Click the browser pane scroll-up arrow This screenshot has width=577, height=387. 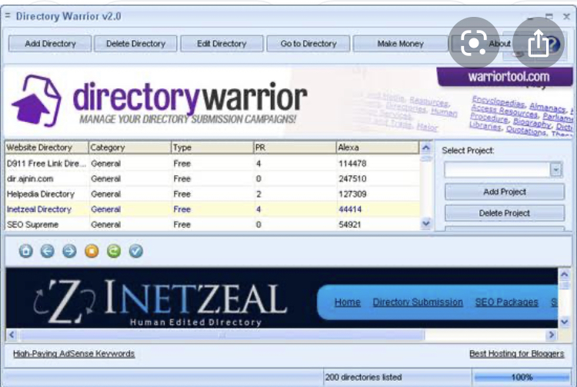pos(564,274)
